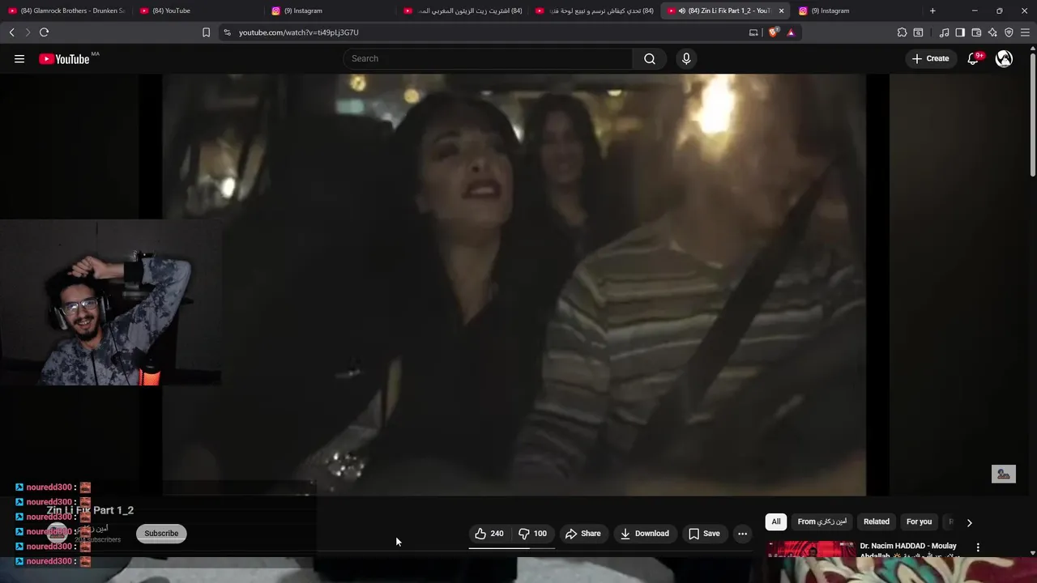Open the YouTube guide hamburger menu
This screenshot has width=1037, height=583.
19,58
